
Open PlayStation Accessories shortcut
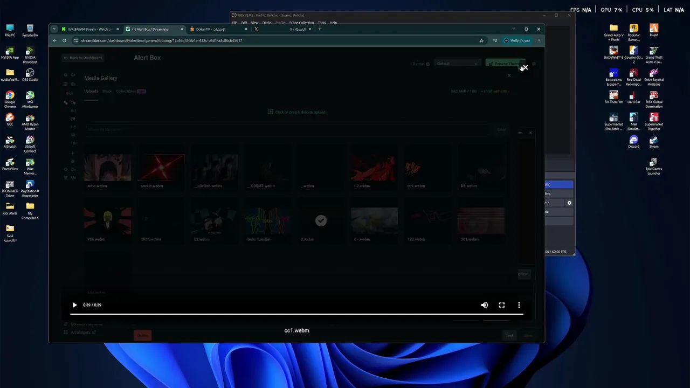tap(30, 189)
